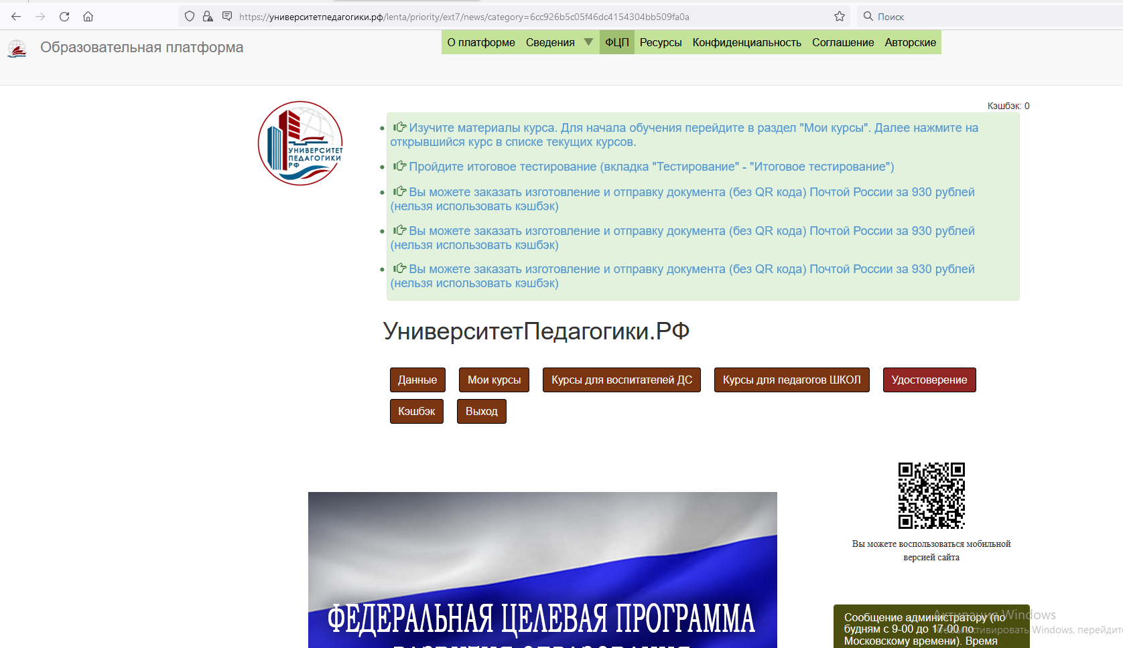The height and width of the screenshot is (648, 1123).
Task: Click the QR code for mobile version
Action: tap(931, 495)
